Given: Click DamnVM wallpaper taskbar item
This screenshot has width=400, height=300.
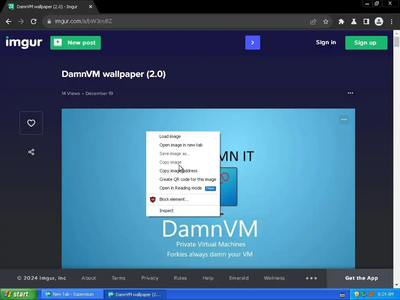Looking at the screenshot, I should [135, 295].
